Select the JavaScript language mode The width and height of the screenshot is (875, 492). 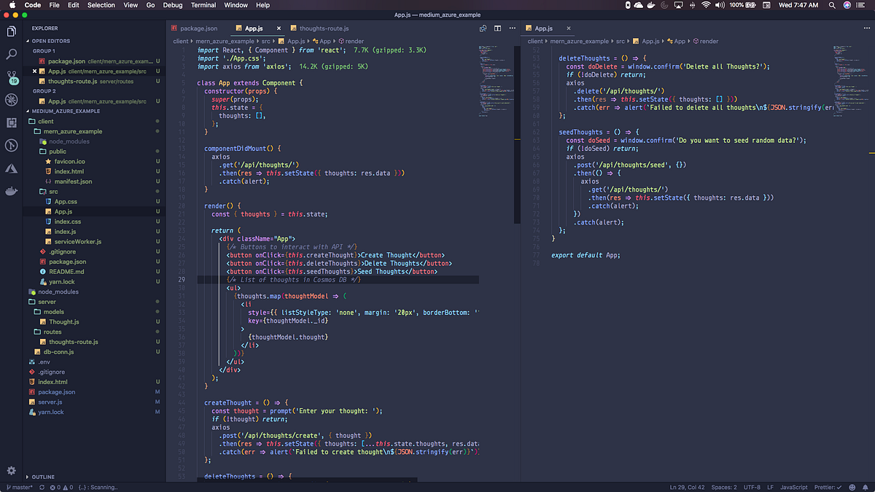coord(794,487)
